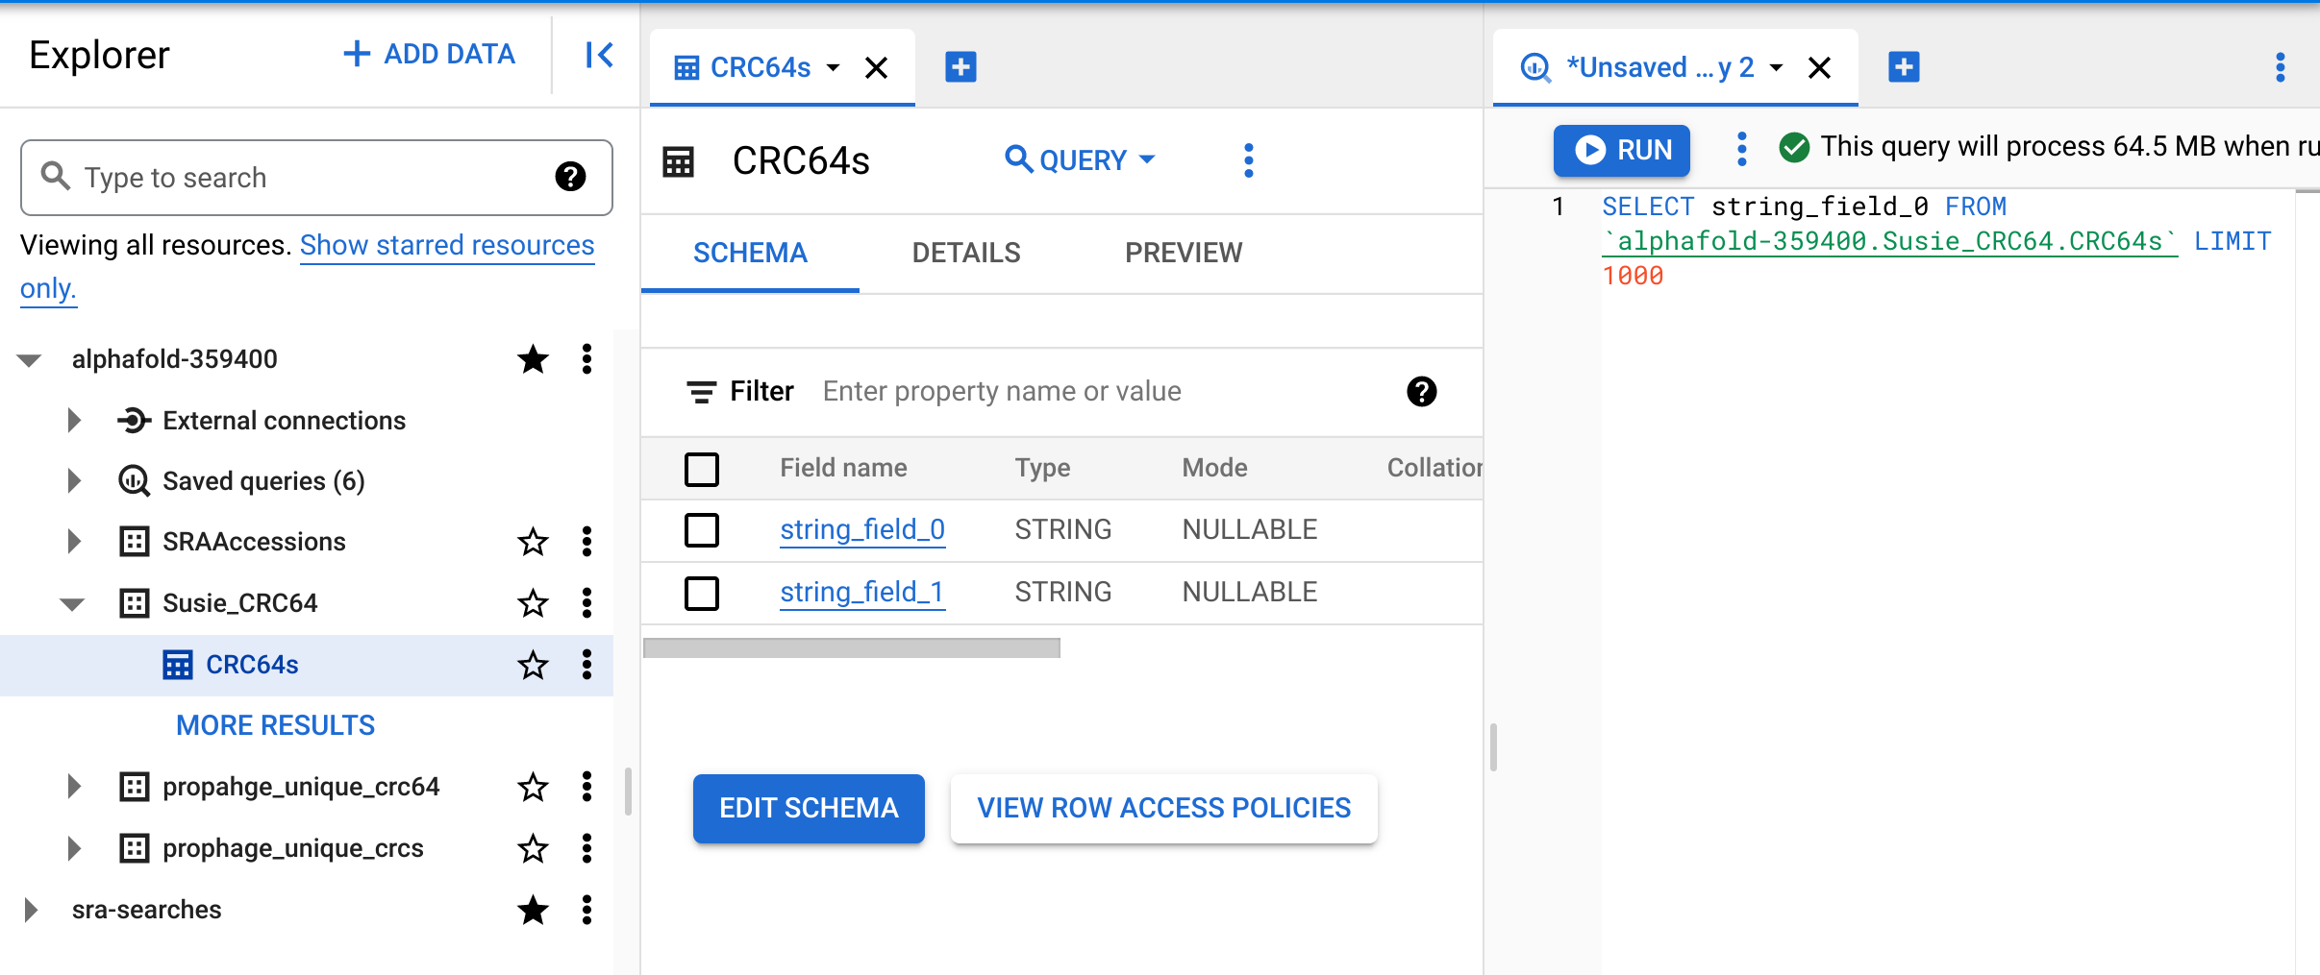The width and height of the screenshot is (2320, 975).
Task: Open actions menu for prophage_unique_crcs
Action: tap(586, 848)
